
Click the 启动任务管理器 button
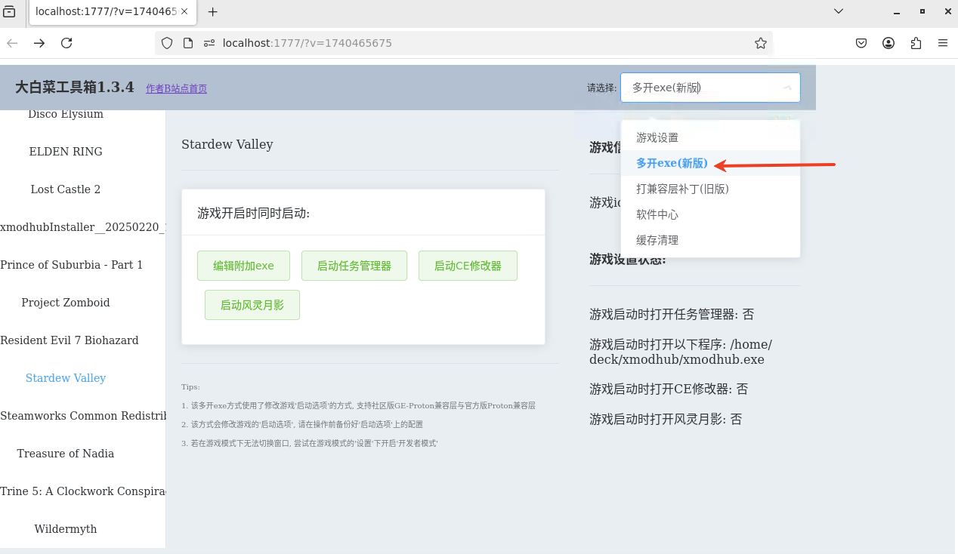(x=354, y=266)
